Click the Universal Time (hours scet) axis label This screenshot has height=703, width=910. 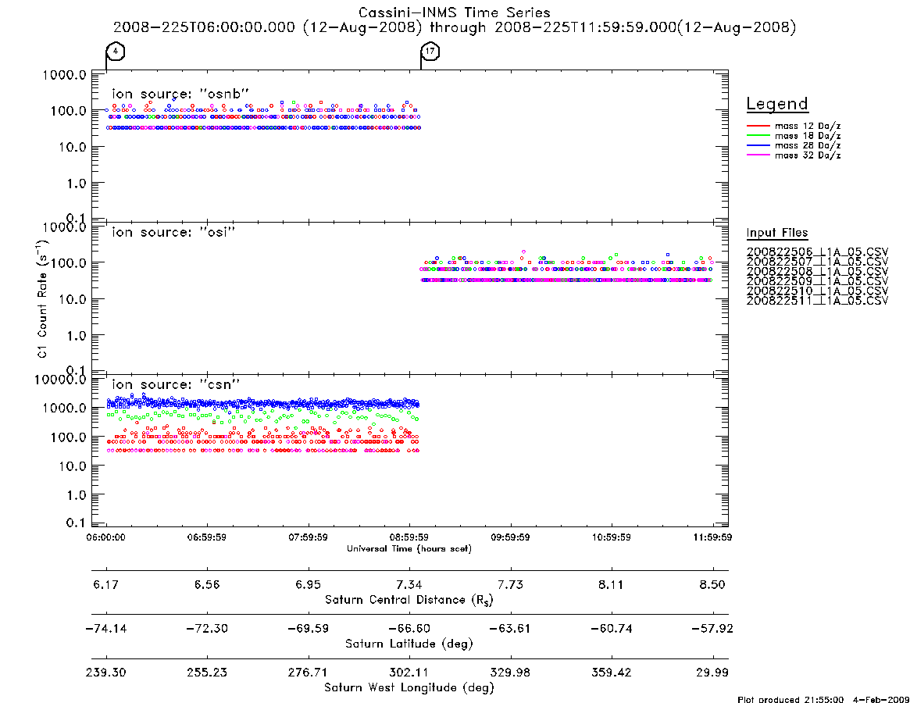click(409, 548)
